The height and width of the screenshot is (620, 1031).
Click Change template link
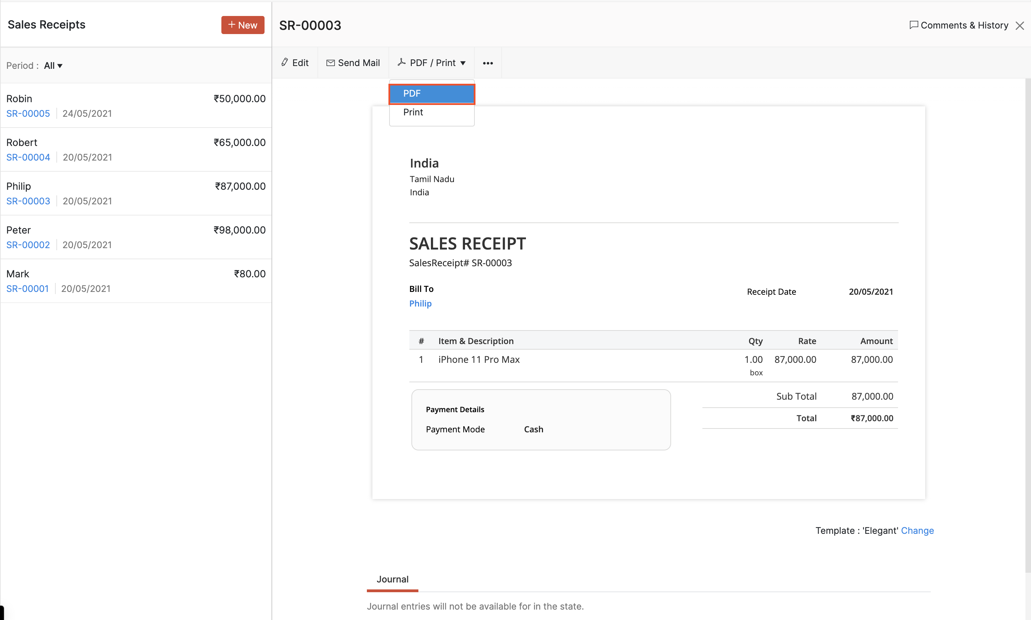917,531
